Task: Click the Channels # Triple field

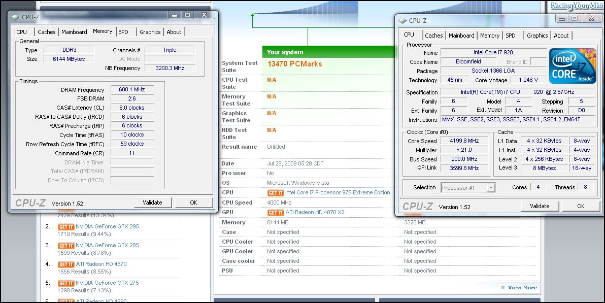Action: (170, 50)
